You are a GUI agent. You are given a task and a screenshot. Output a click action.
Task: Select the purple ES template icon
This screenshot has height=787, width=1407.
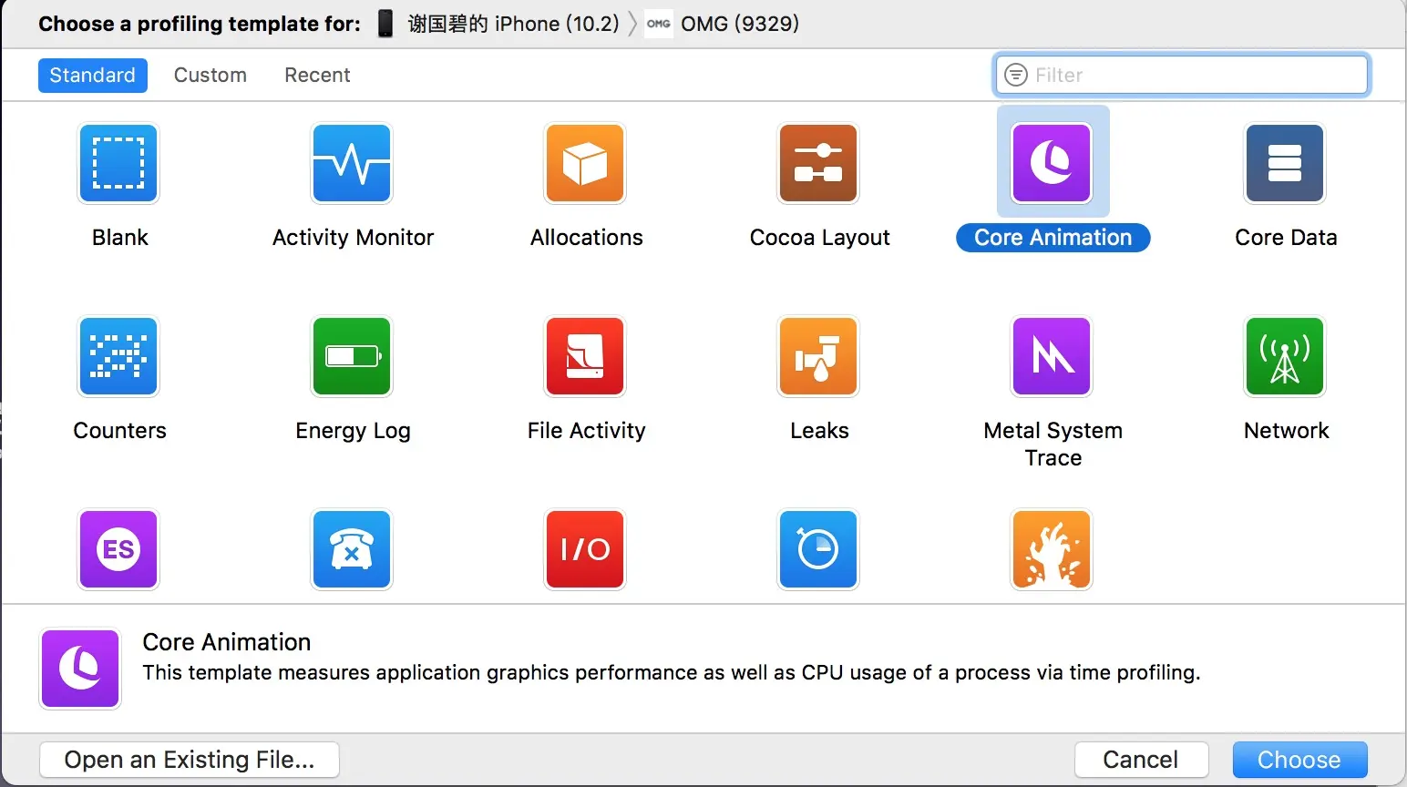click(x=118, y=549)
